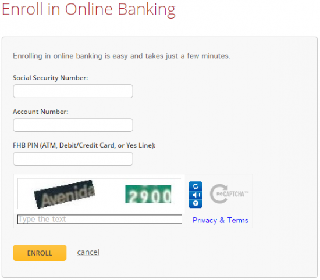Screen dimensions: 320x280
Task: Click the green '2900' CAPTCHA image
Action: 148,194
